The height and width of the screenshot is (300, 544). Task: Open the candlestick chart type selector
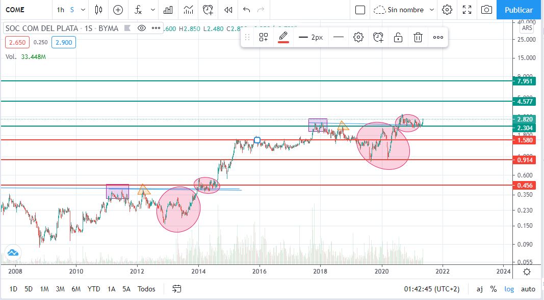99,10
